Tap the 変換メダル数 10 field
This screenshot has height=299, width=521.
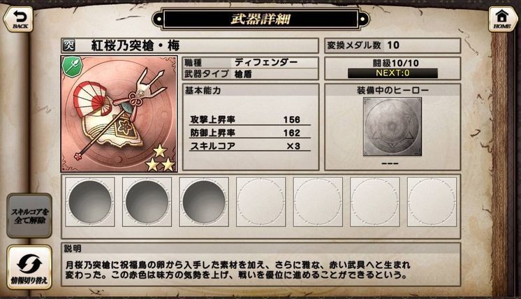click(x=392, y=45)
